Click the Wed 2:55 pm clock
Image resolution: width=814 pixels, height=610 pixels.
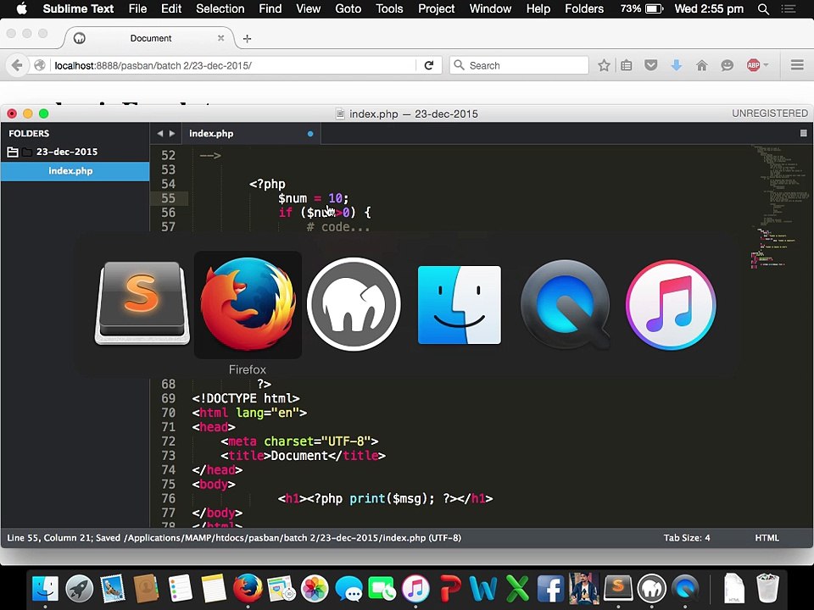(709, 8)
